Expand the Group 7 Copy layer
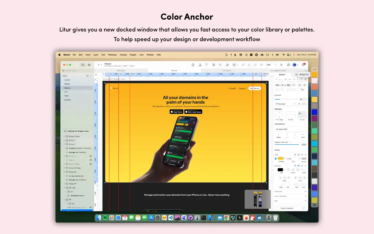Image resolution: width=374 pixels, height=234 pixels. (x=64, y=136)
